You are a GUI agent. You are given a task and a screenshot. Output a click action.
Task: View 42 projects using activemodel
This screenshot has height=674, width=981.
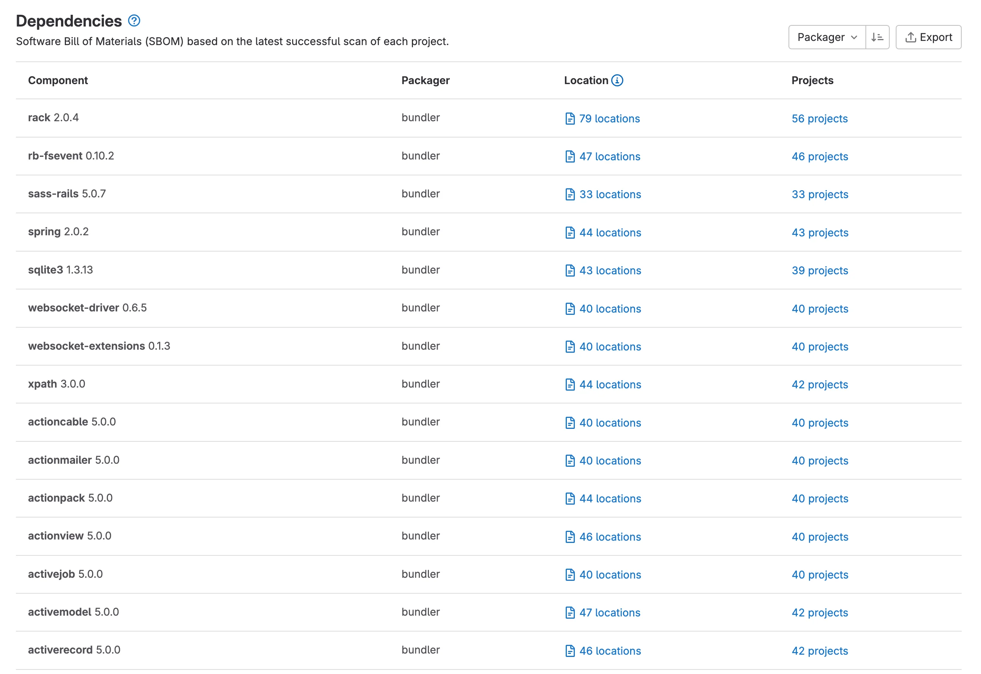pos(820,612)
